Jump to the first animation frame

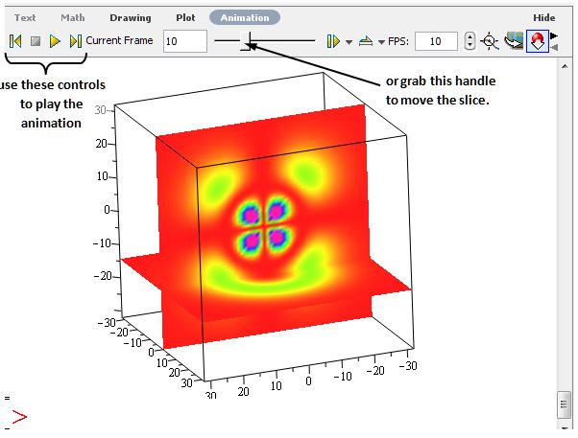15,41
